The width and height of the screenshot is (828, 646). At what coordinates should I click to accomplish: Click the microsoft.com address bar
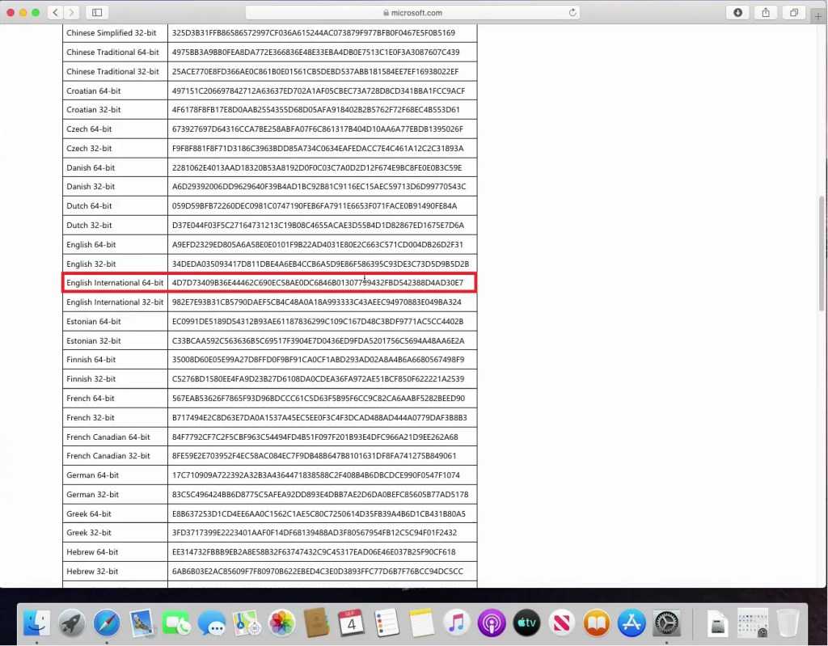[x=412, y=12]
